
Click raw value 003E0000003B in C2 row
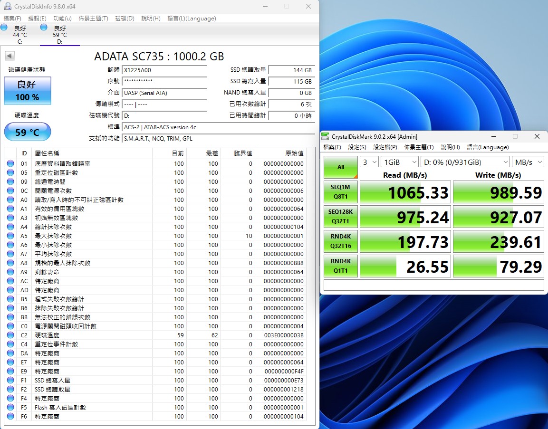click(x=284, y=335)
